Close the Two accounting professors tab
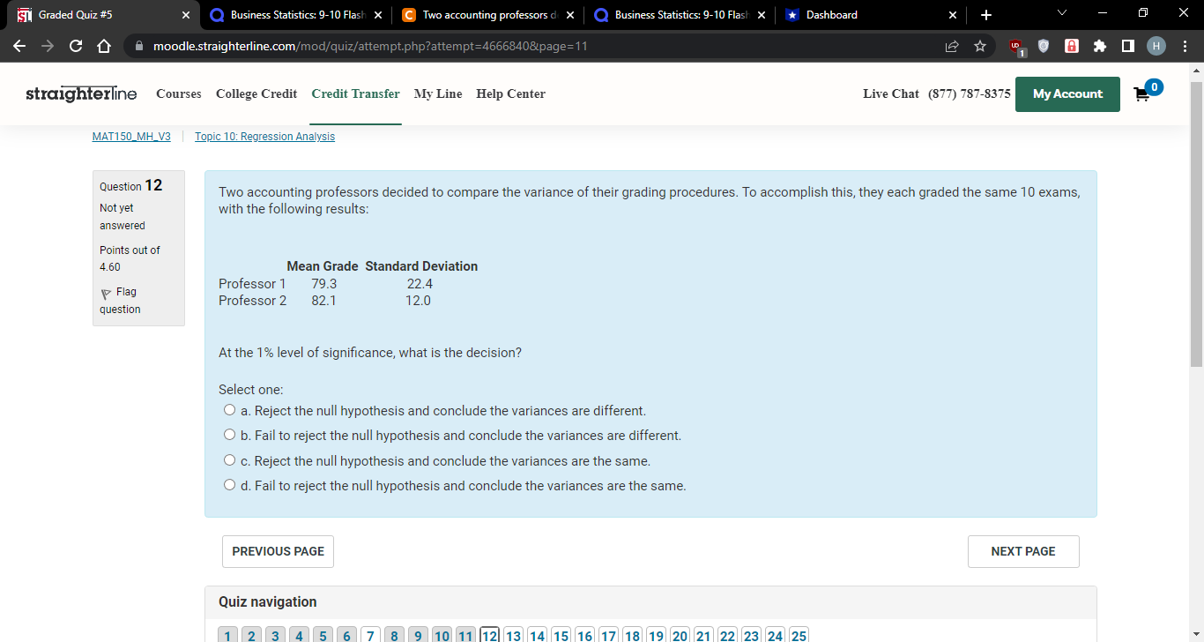Screen dimensions: 1204x642 (569, 15)
